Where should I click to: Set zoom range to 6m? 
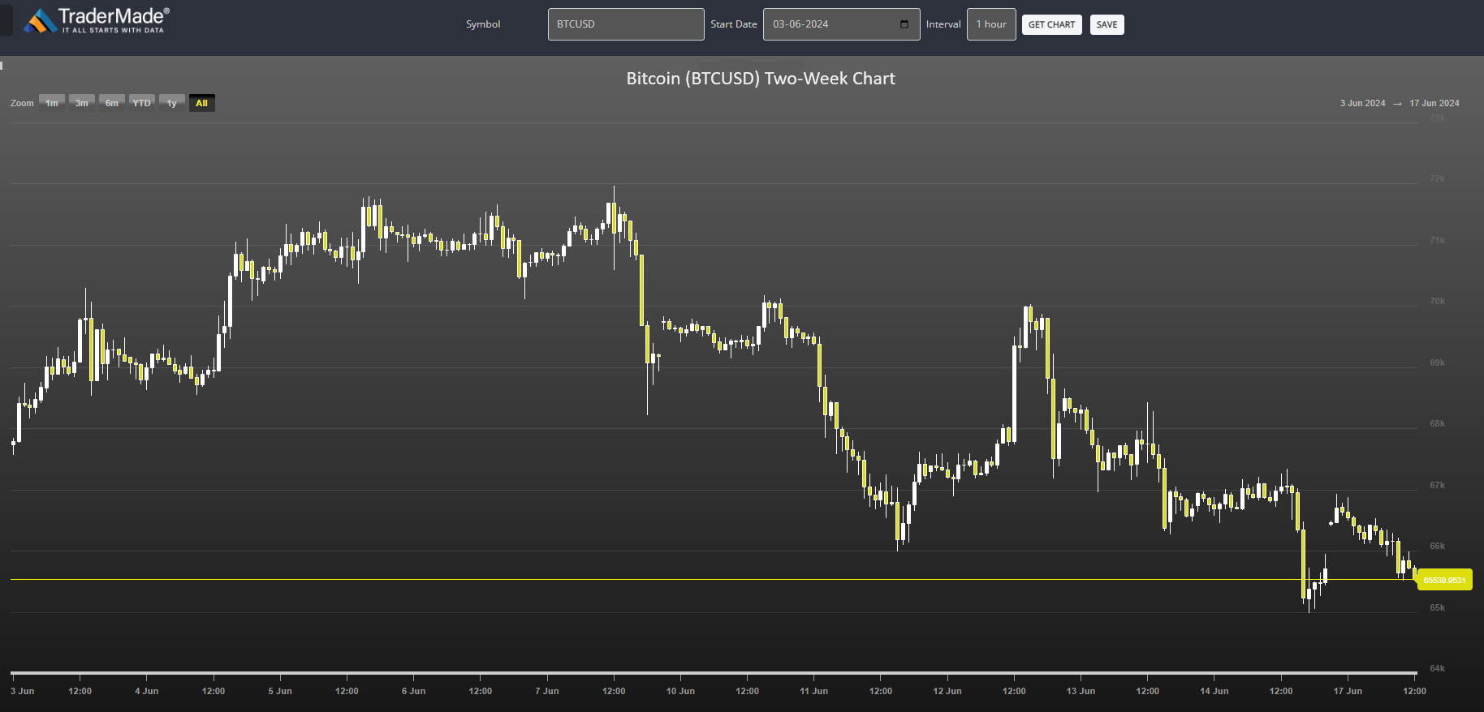(112, 103)
